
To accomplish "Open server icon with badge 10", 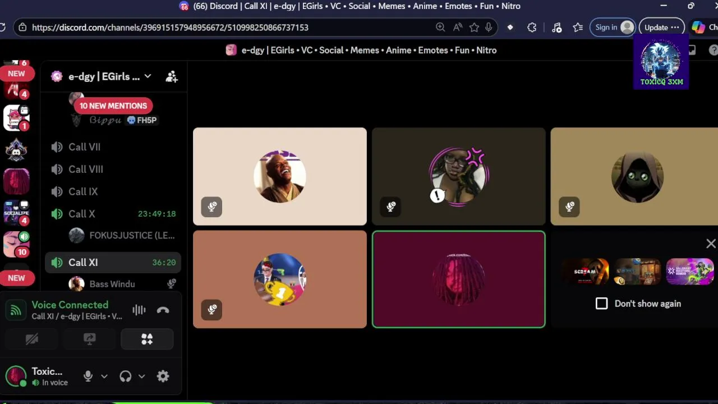I will pyautogui.click(x=16, y=244).
